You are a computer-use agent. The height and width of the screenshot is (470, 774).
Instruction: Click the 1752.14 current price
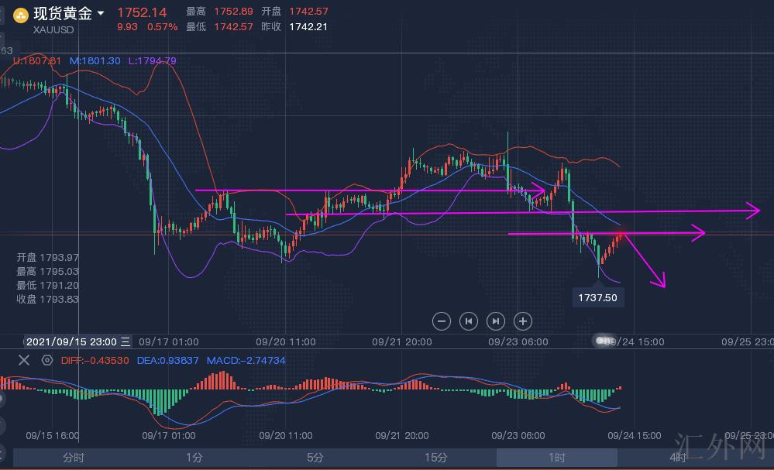(x=142, y=12)
